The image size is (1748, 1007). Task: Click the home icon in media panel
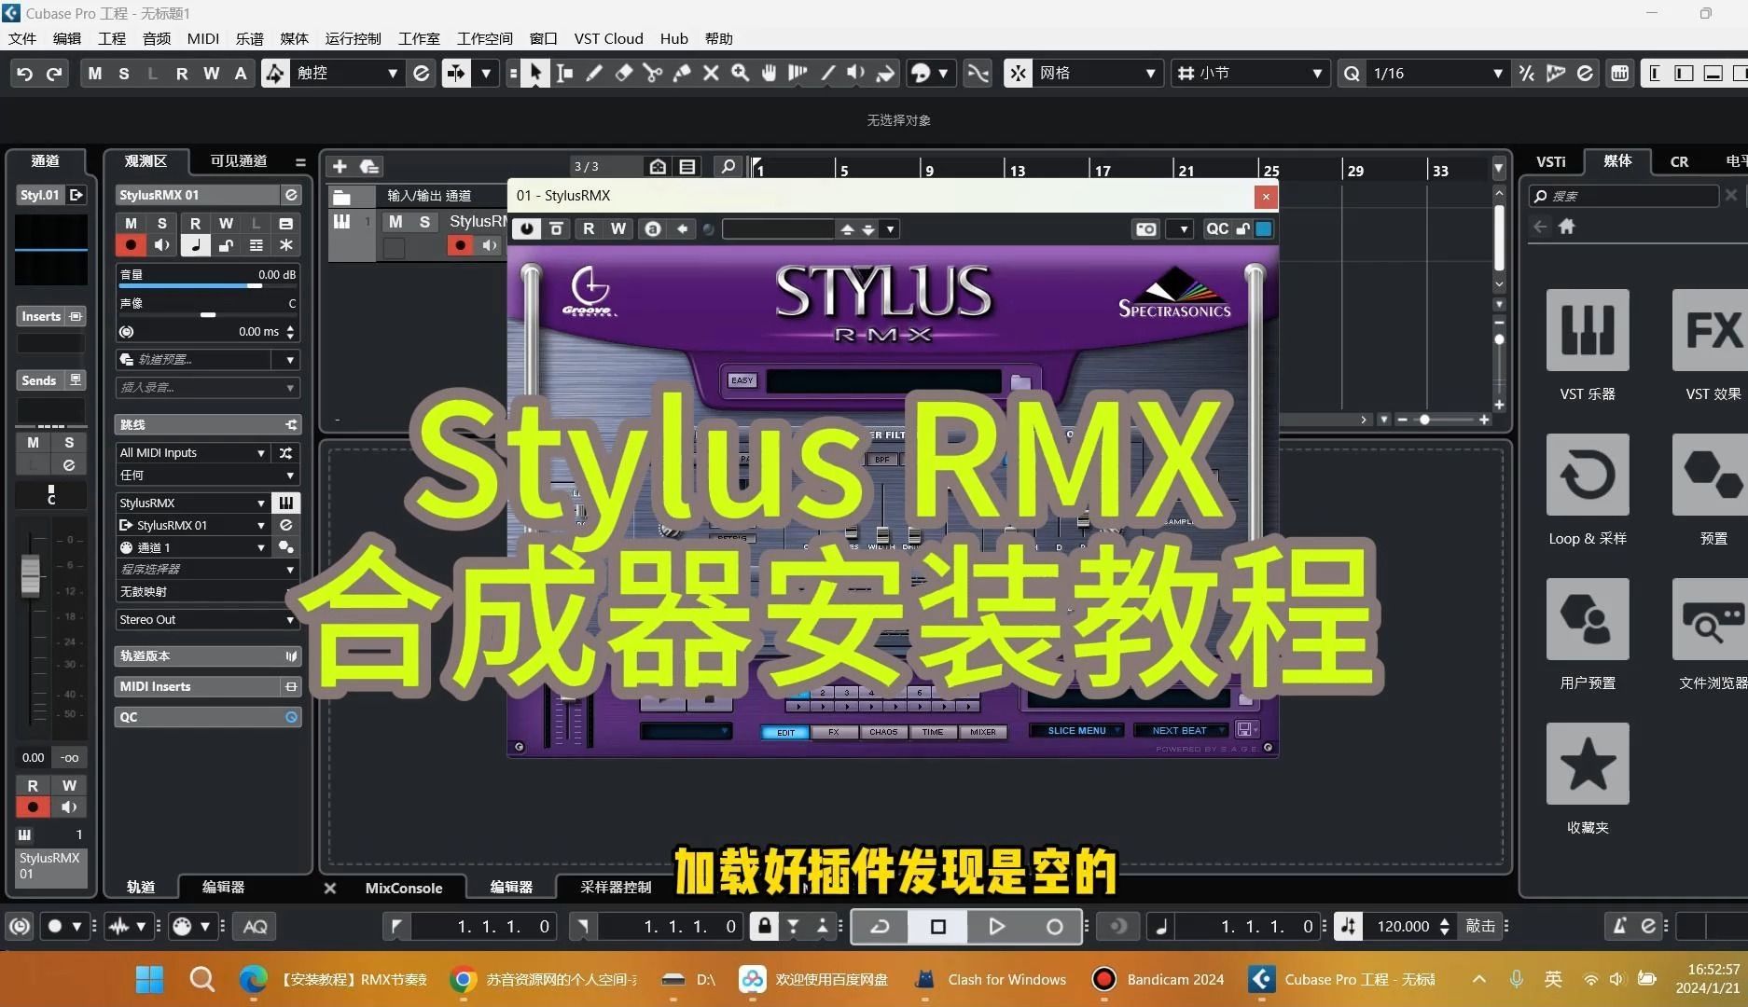[1567, 226]
